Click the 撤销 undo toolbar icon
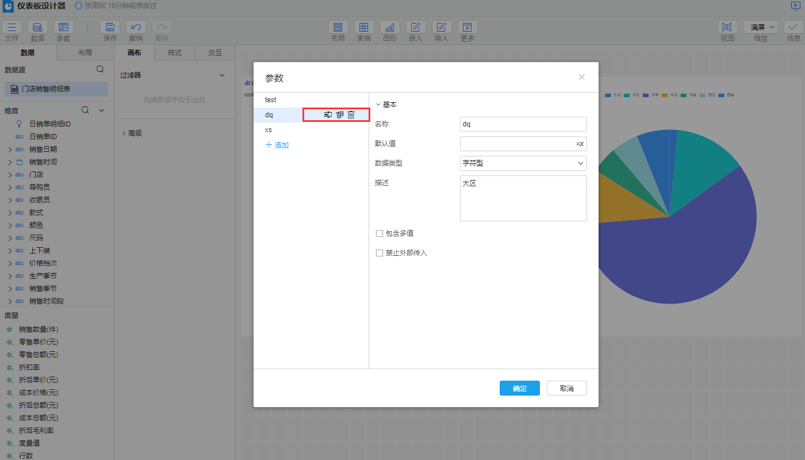805x460 pixels. [136, 28]
